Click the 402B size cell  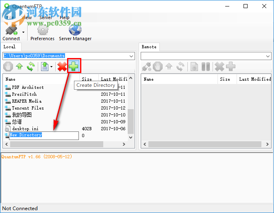pyautogui.click(x=87, y=129)
